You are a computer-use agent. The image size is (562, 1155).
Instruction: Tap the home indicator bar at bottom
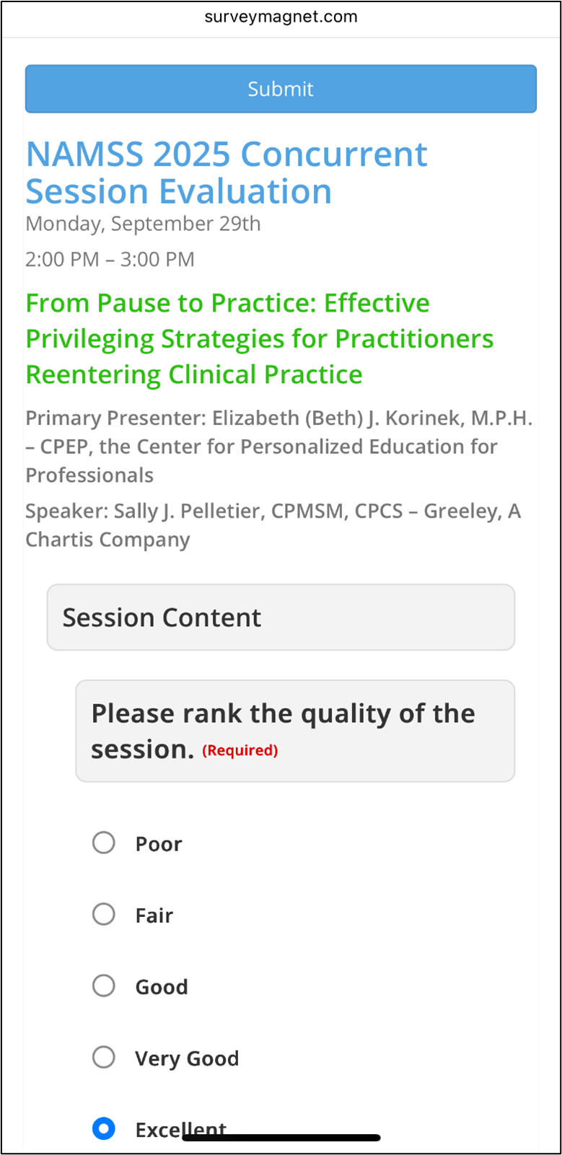(x=281, y=1138)
